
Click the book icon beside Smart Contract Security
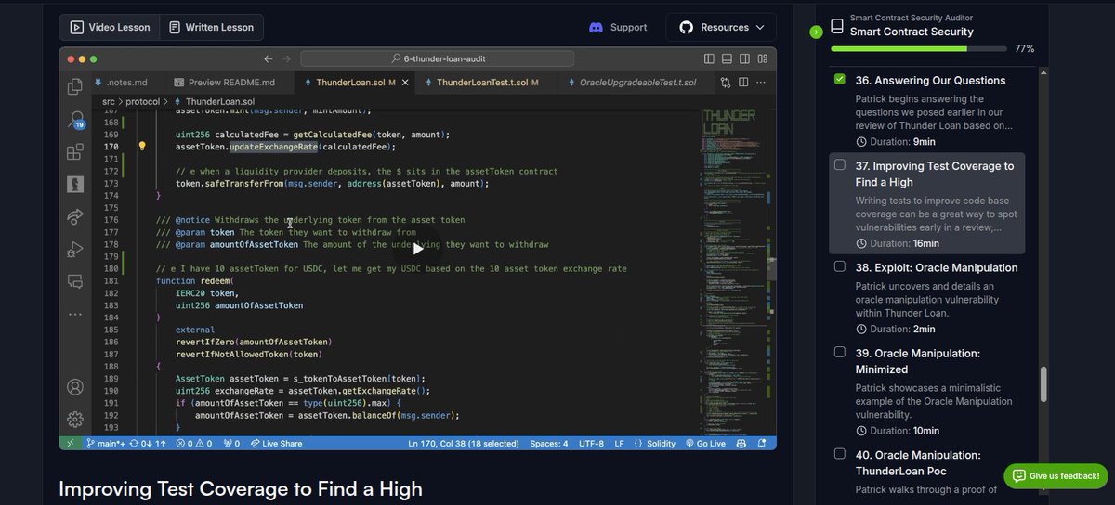pyautogui.click(x=837, y=26)
